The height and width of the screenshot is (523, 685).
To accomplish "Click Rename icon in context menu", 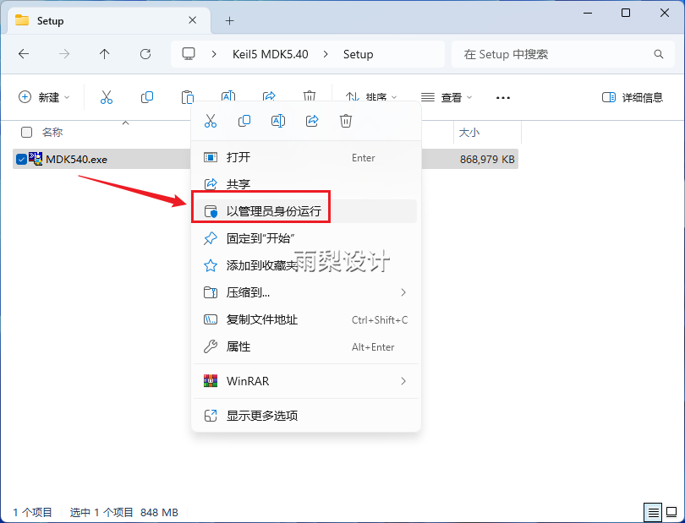I will 278,121.
